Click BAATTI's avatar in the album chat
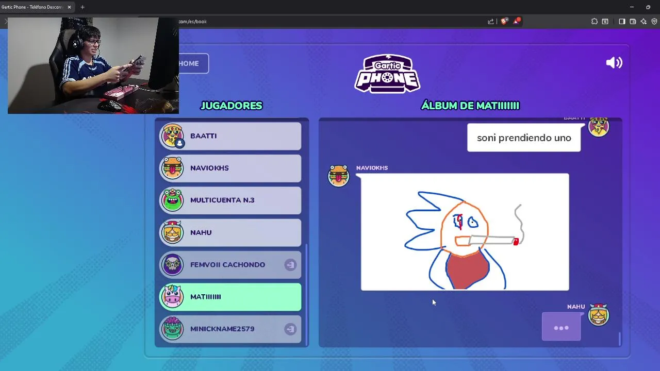This screenshot has height=371, width=660. (599, 127)
